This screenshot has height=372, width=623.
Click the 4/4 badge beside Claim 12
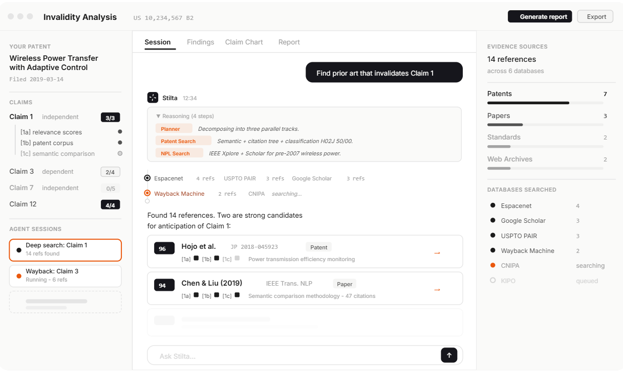click(110, 205)
